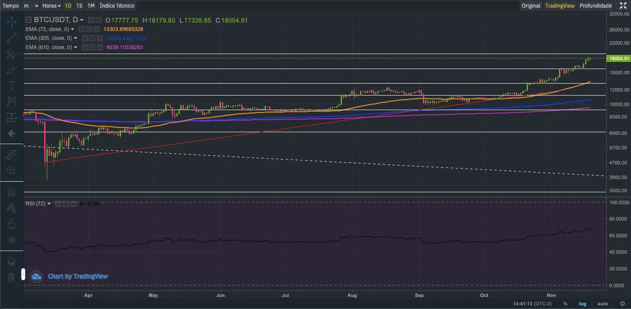Select the text annotation tool

tap(11, 85)
